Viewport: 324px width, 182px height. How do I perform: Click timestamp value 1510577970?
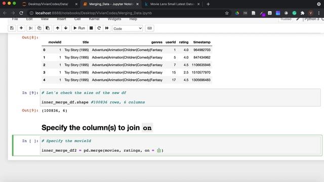tap(201, 72)
